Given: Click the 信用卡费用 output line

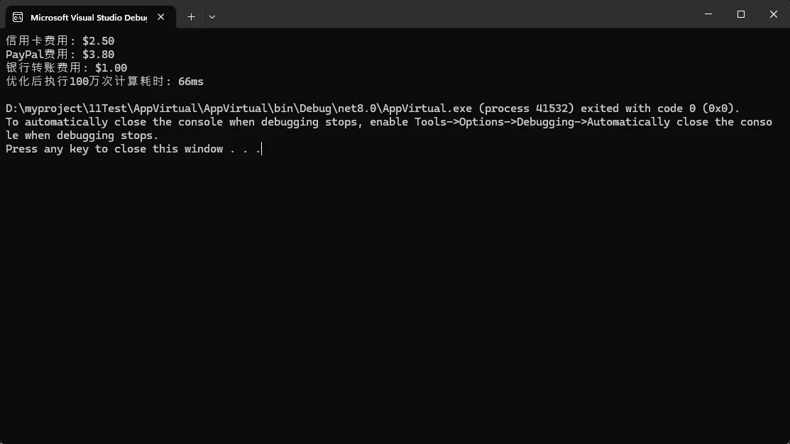Looking at the screenshot, I should coord(60,41).
